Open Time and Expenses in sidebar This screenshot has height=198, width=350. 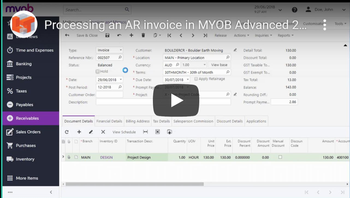(31, 50)
